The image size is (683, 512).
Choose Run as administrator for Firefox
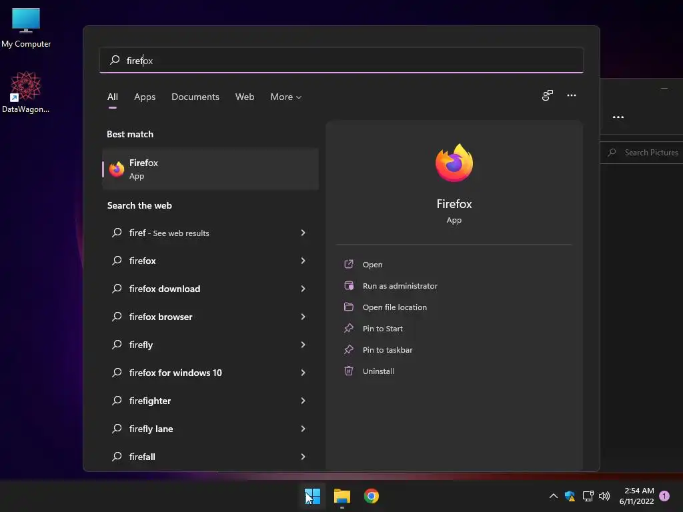click(400, 286)
